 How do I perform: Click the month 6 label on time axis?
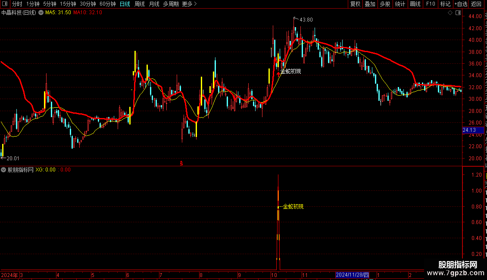128,275
